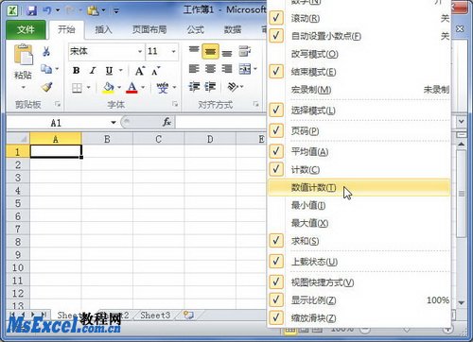This screenshot has height=342, width=473.
Task: Click the Align Text Right icon
Action: click(227, 69)
